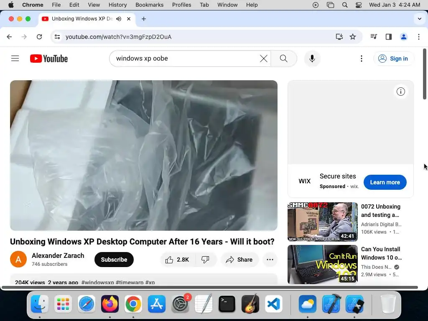Open Spotlight search in menu bar
Screen dimensions: 428x321
click(x=345, y=5)
